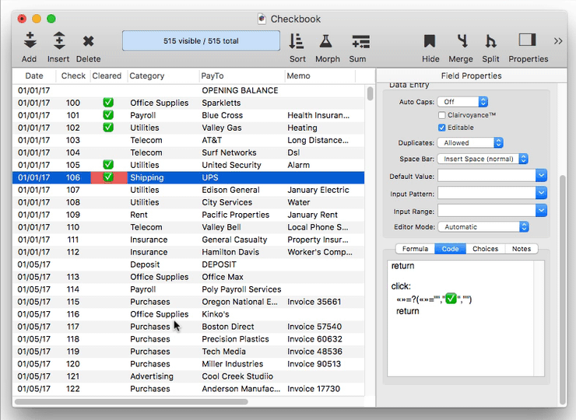This screenshot has height=420, width=576.
Task: Uncheck the Editable checkbox
Action: click(442, 128)
